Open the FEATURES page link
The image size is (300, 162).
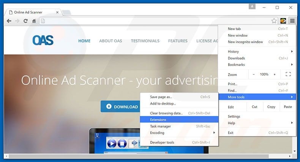178,41
